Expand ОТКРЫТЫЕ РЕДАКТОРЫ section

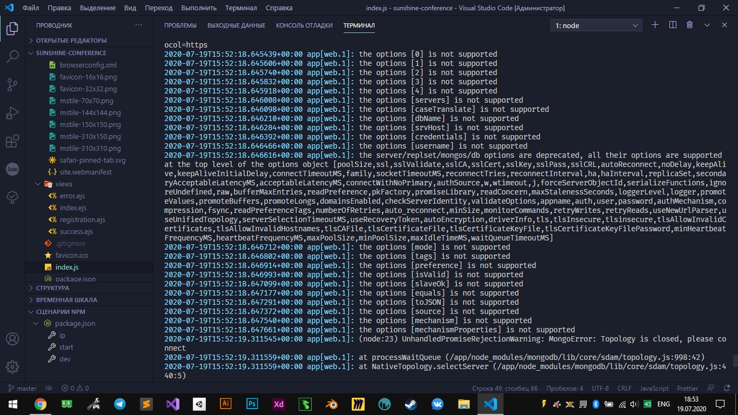89,40
